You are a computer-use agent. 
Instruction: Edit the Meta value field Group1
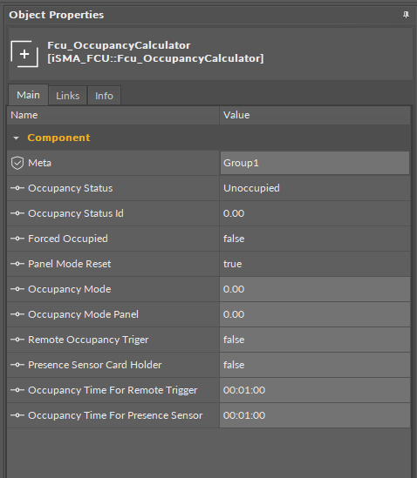[315, 163]
